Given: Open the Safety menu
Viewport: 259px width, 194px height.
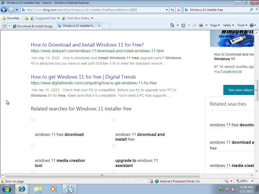Looking at the screenshot, I should point(228,25).
